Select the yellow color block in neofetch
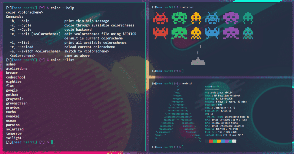This screenshot has width=294, height=154. coord(219,141)
